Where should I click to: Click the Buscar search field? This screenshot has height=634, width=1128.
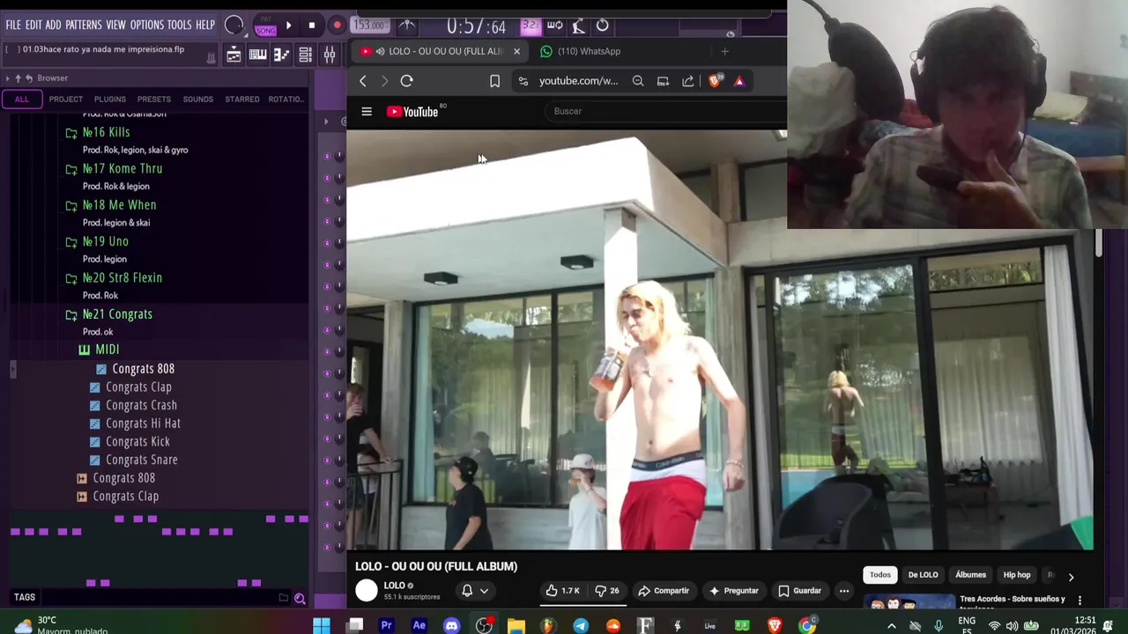(x=665, y=112)
